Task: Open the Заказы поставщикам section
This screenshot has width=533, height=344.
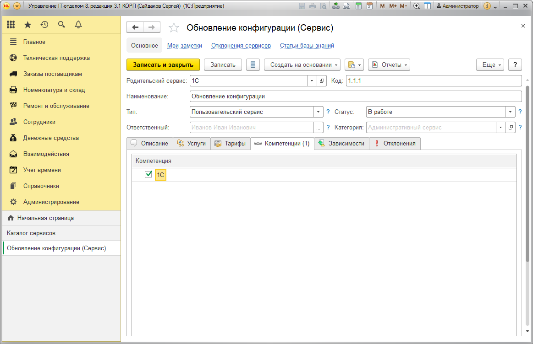Action: pos(61,74)
